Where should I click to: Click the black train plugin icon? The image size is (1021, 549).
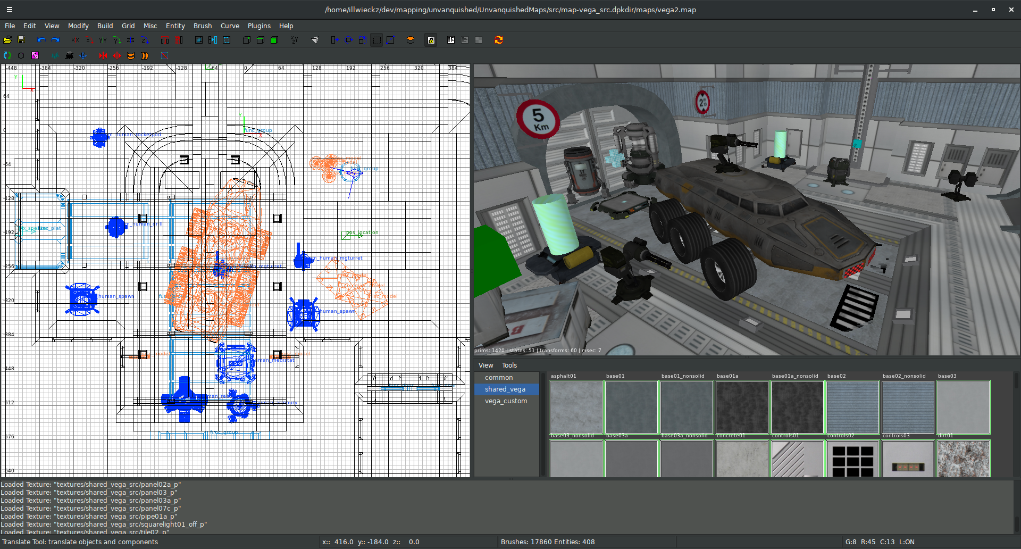coord(69,55)
